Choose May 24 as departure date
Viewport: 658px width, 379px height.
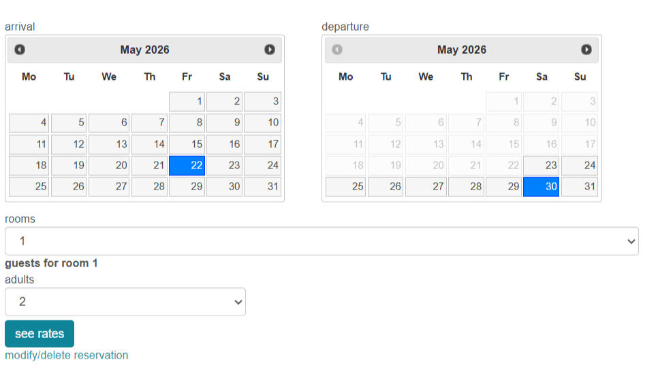tap(580, 166)
